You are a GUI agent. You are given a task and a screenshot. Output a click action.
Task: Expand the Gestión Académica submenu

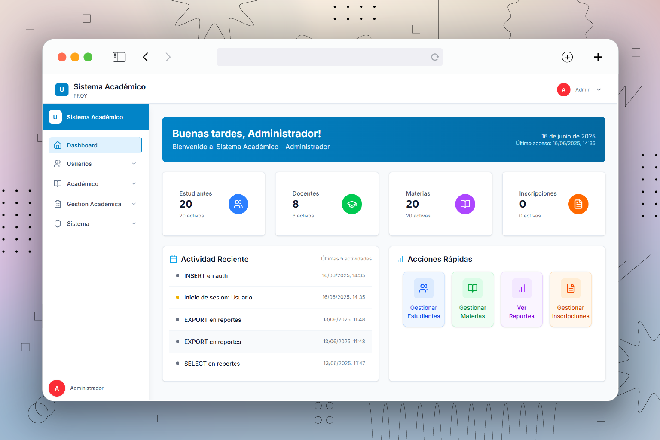tap(95, 204)
